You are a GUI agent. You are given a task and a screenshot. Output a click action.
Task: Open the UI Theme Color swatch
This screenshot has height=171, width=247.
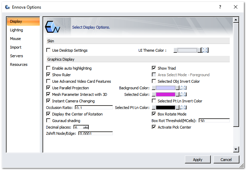[x=187, y=50]
